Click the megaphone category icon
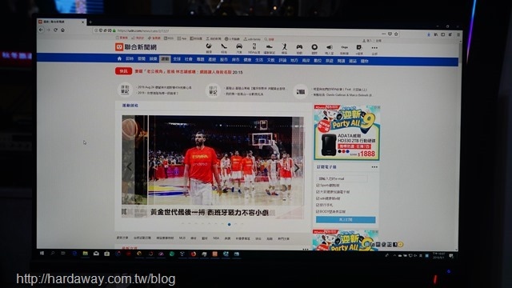This screenshot has height=288, width=512. (330, 47)
